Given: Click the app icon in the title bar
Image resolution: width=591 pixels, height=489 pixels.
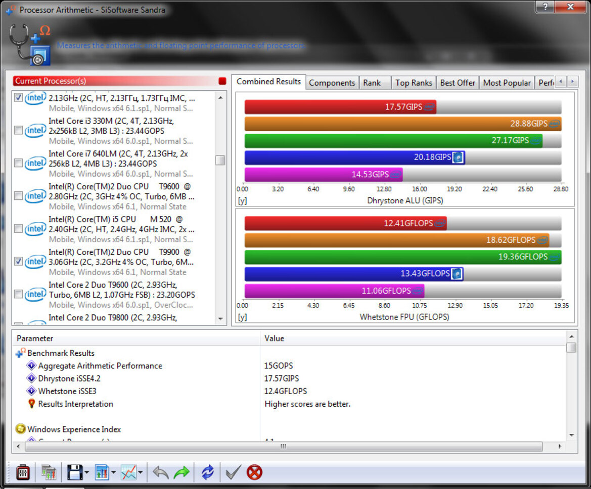Looking at the screenshot, I should pyautogui.click(x=11, y=10).
